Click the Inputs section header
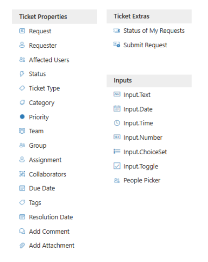 pos(149,81)
